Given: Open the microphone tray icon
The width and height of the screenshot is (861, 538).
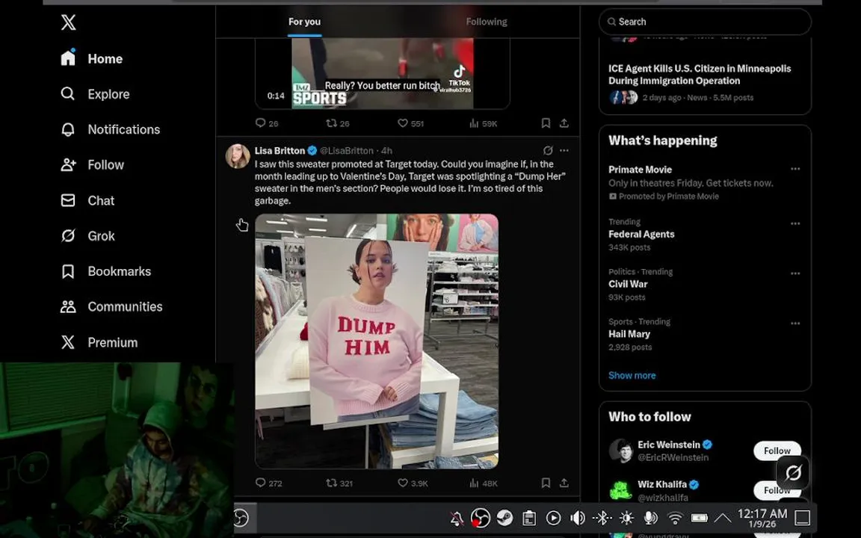Looking at the screenshot, I should [650, 518].
